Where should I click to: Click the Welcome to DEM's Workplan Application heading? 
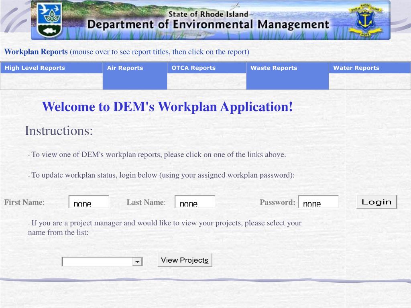click(167, 107)
